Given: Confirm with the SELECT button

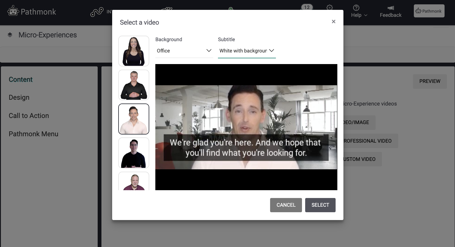Looking at the screenshot, I should pyautogui.click(x=320, y=205).
